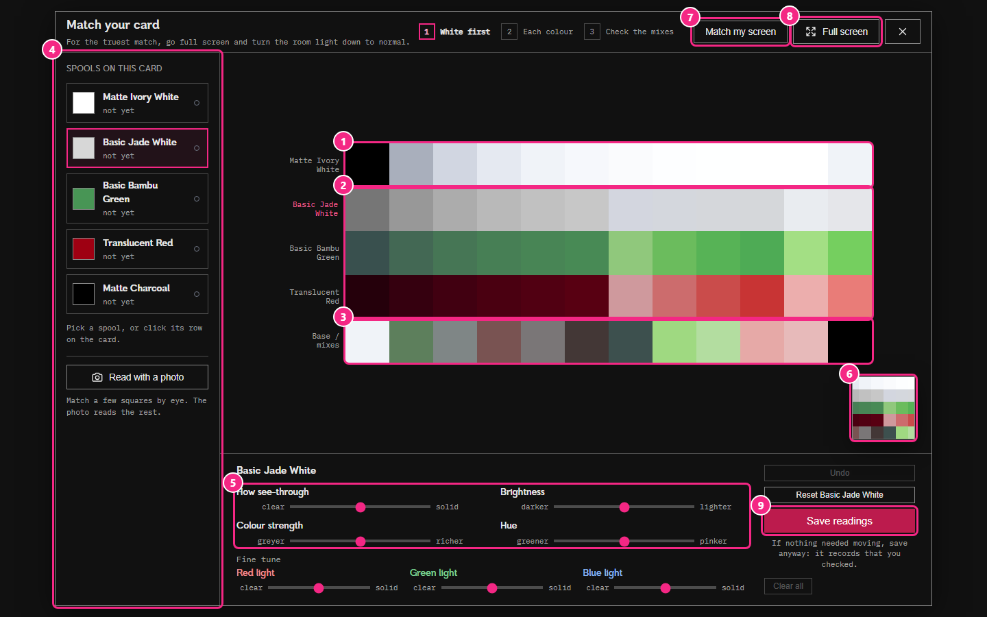Screen dimensions: 987x617
Task: Click the Matte Charcoal black colour chip
Action: click(x=84, y=294)
